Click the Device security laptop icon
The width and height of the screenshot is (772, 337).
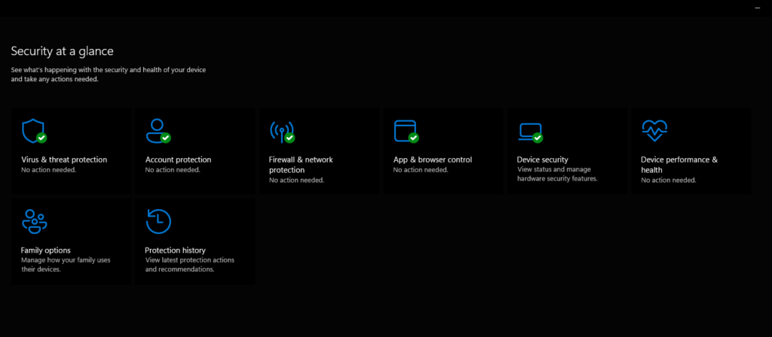pos(528,131)
